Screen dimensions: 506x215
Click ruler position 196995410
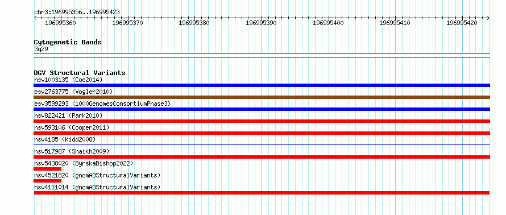click(395, 23)
